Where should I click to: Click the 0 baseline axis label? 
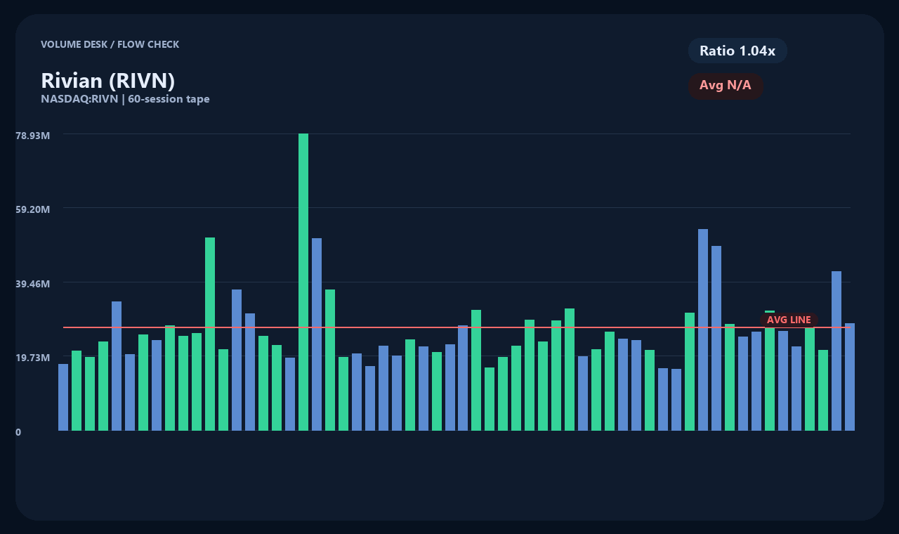pos(18,432)
